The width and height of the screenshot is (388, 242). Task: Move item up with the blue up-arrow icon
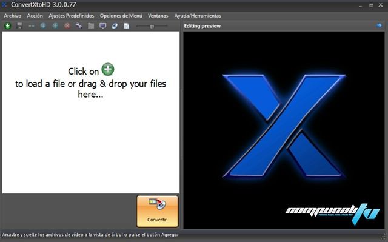coord(55,25)
